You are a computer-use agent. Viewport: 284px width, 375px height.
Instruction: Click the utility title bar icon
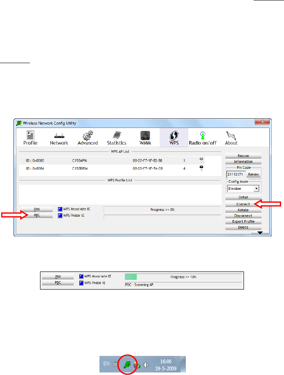(x=19, y=123)
